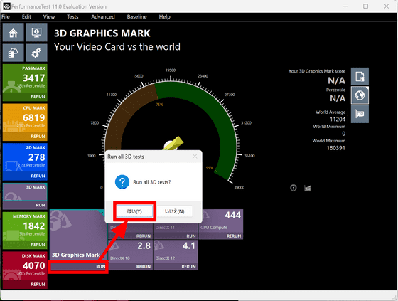Click the PerformanceTest app icon in title bar
Viewport: 398px width, 301px height.
tap(6, 6)
